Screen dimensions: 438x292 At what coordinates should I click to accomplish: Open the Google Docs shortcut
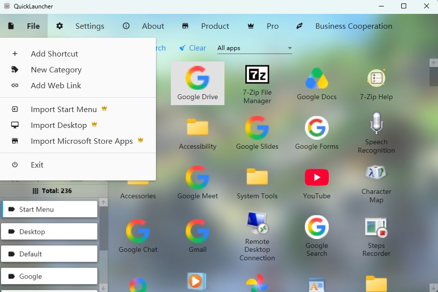click(316, 83)
